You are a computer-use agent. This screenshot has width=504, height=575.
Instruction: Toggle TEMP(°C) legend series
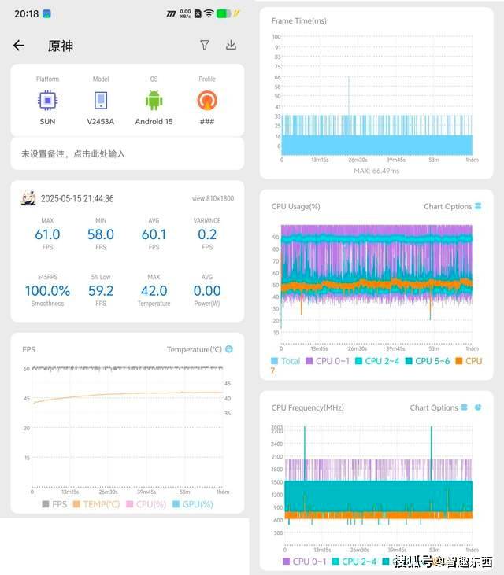coord(97,504)
